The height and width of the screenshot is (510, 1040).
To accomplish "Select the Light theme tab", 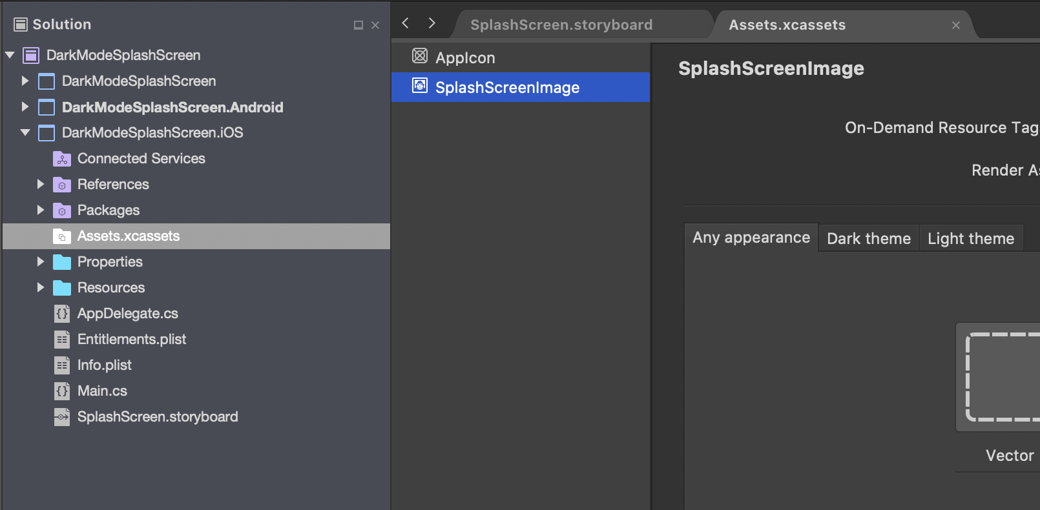I will 970,238.
